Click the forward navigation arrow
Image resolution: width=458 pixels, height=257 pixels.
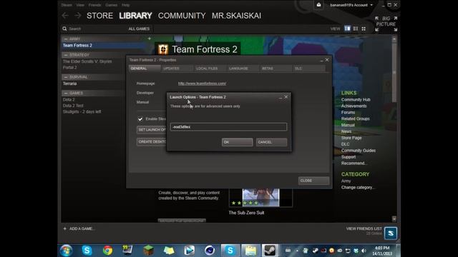point(78,16)
